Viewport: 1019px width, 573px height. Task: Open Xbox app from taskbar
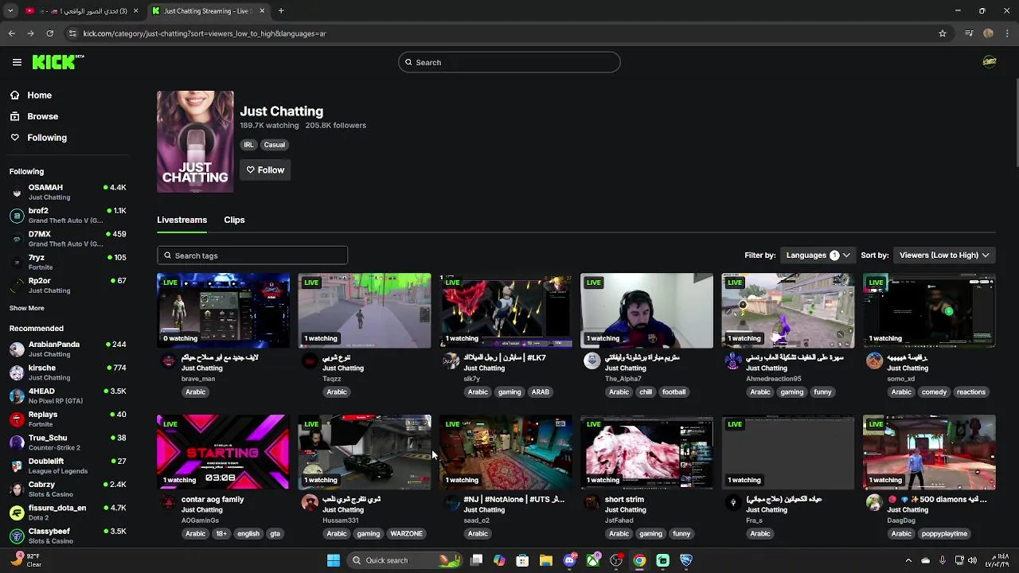tap(592, 560)
